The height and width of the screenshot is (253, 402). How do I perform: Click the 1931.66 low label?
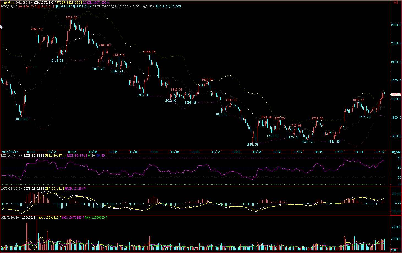tap(143, 95)
